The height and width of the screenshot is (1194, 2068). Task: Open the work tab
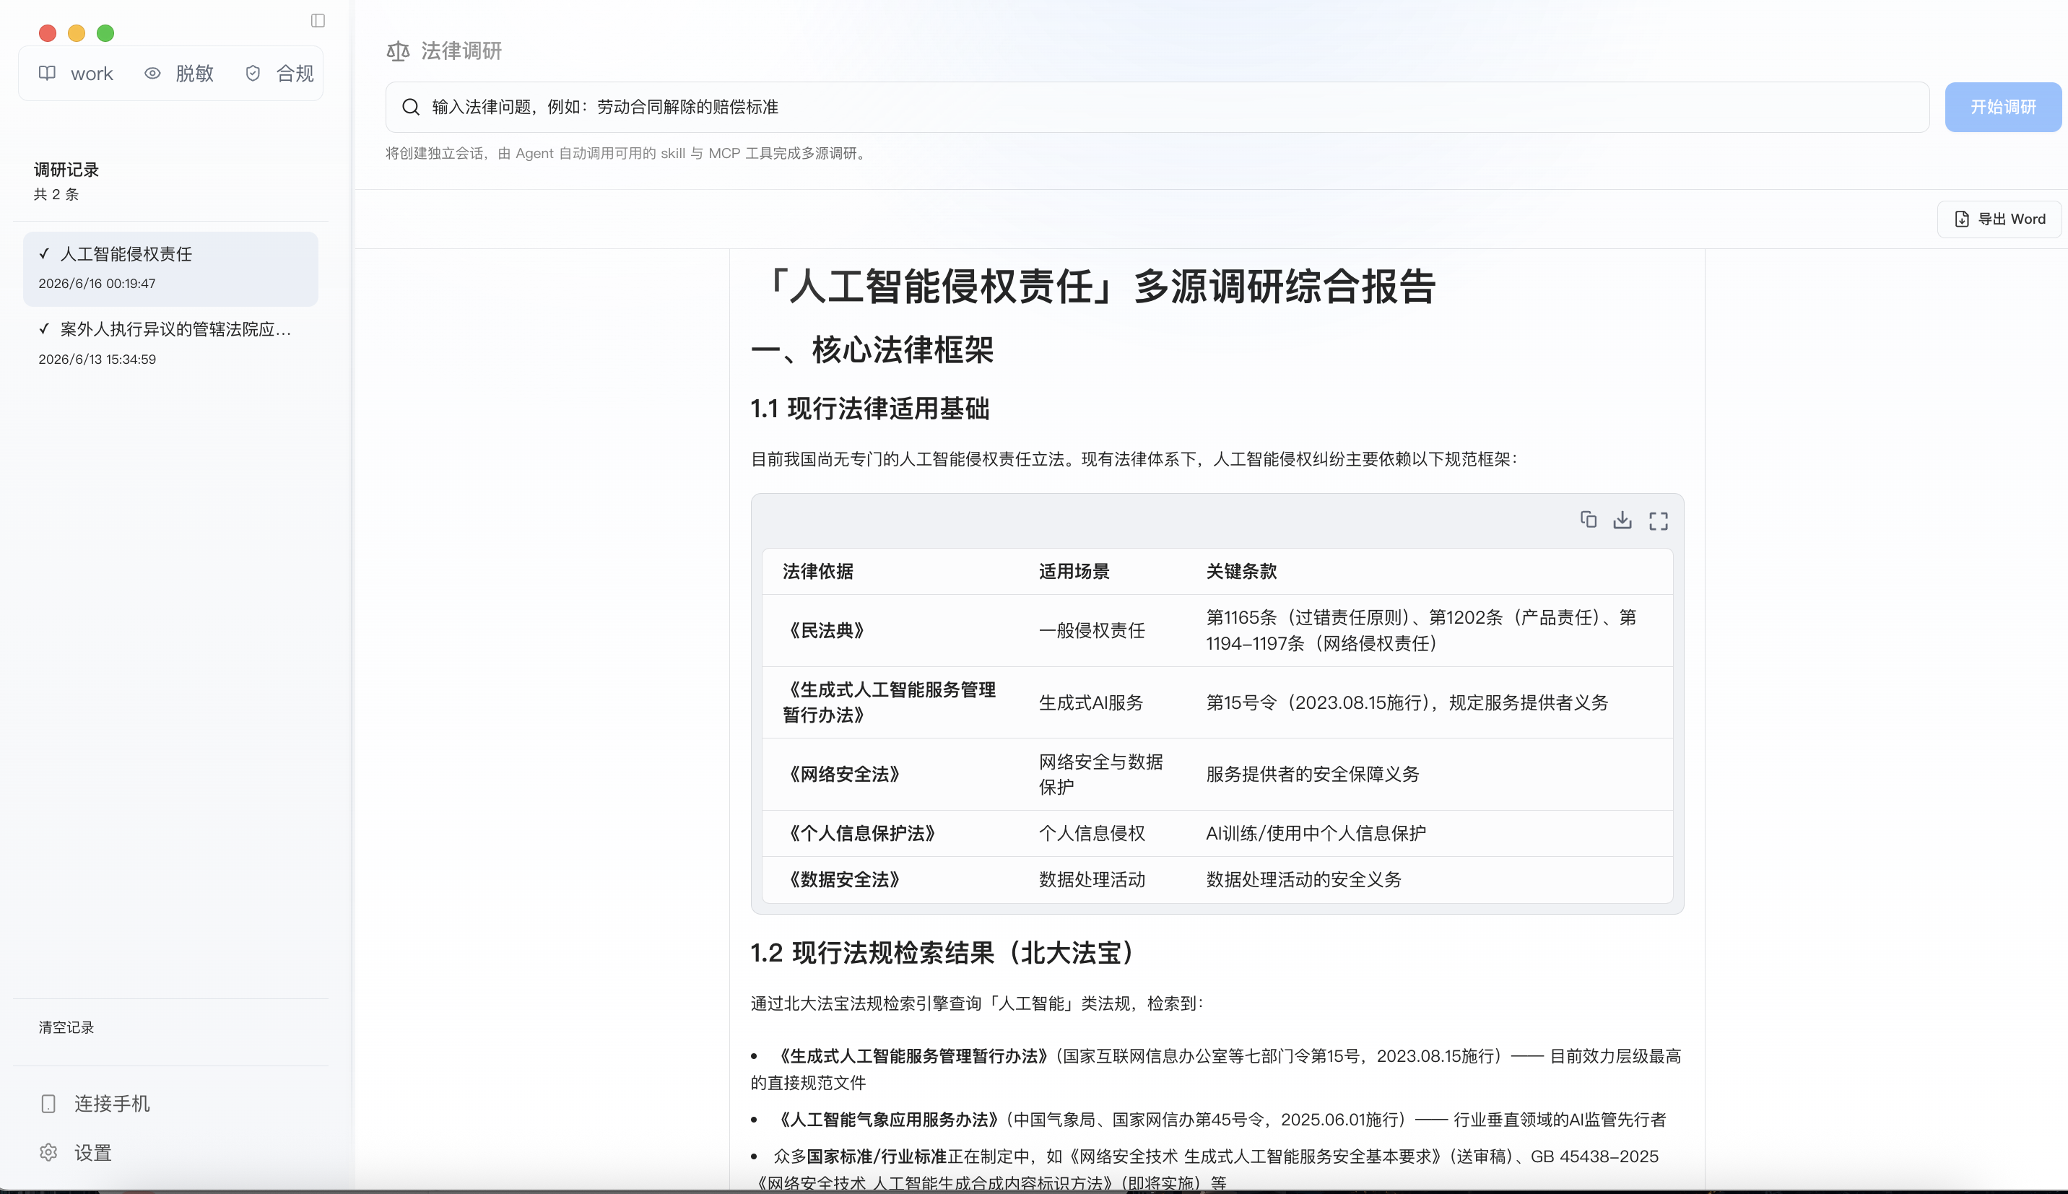pyautogui.click(x=77, y=74)
